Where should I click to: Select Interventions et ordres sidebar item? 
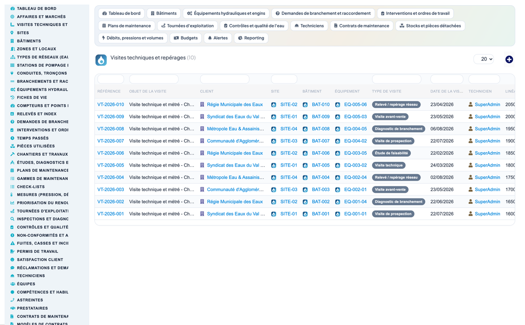(x=39, y=130)
